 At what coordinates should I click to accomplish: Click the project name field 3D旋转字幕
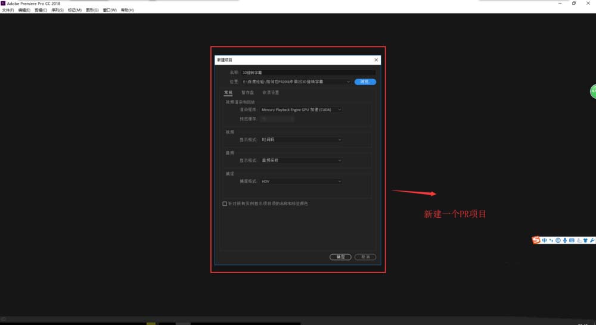(x=308, y=73)
